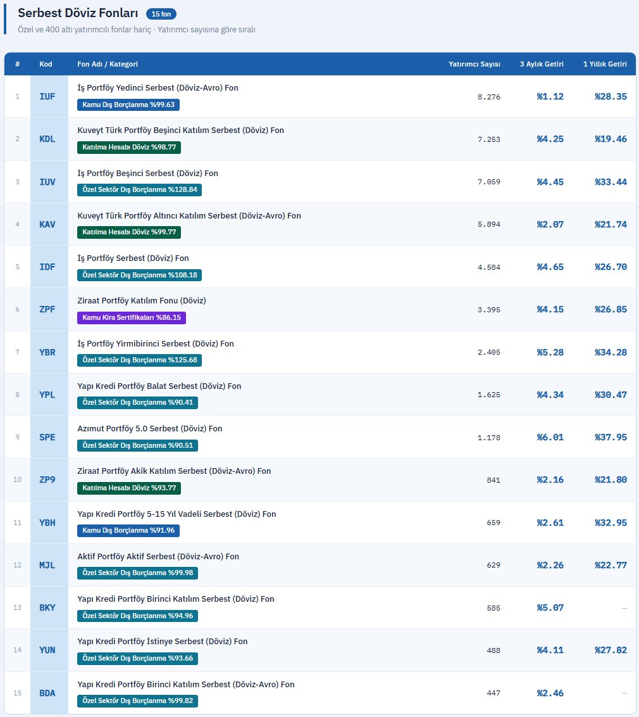Select İş Portföy Beşinci Serbest (Döviz) Fon
The image size is (639, 717).
point(147,174)
